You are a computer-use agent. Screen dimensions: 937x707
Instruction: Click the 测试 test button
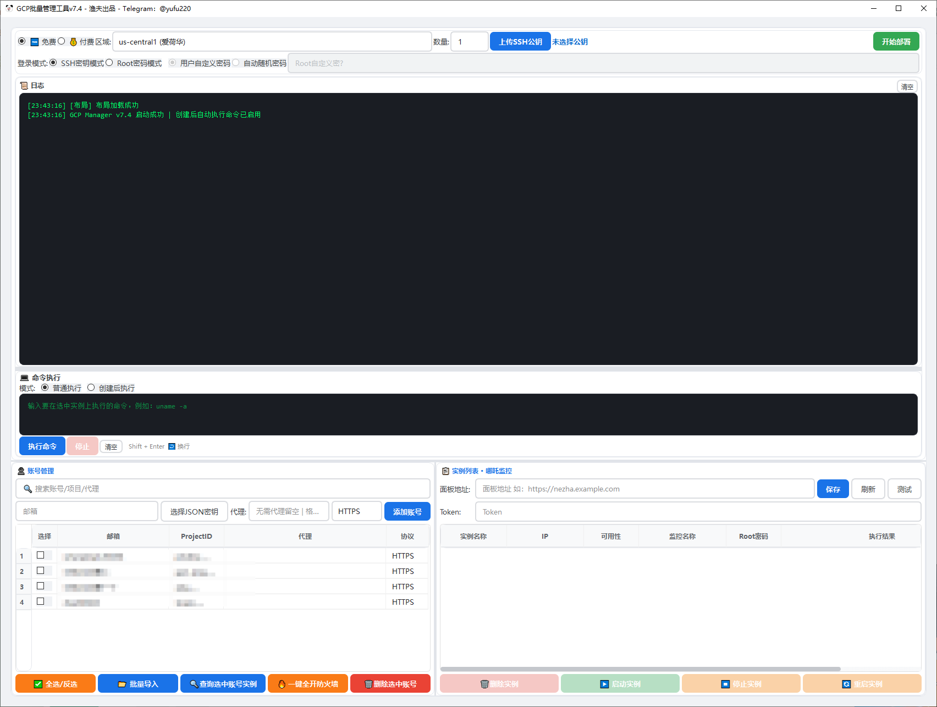point(904,489)
